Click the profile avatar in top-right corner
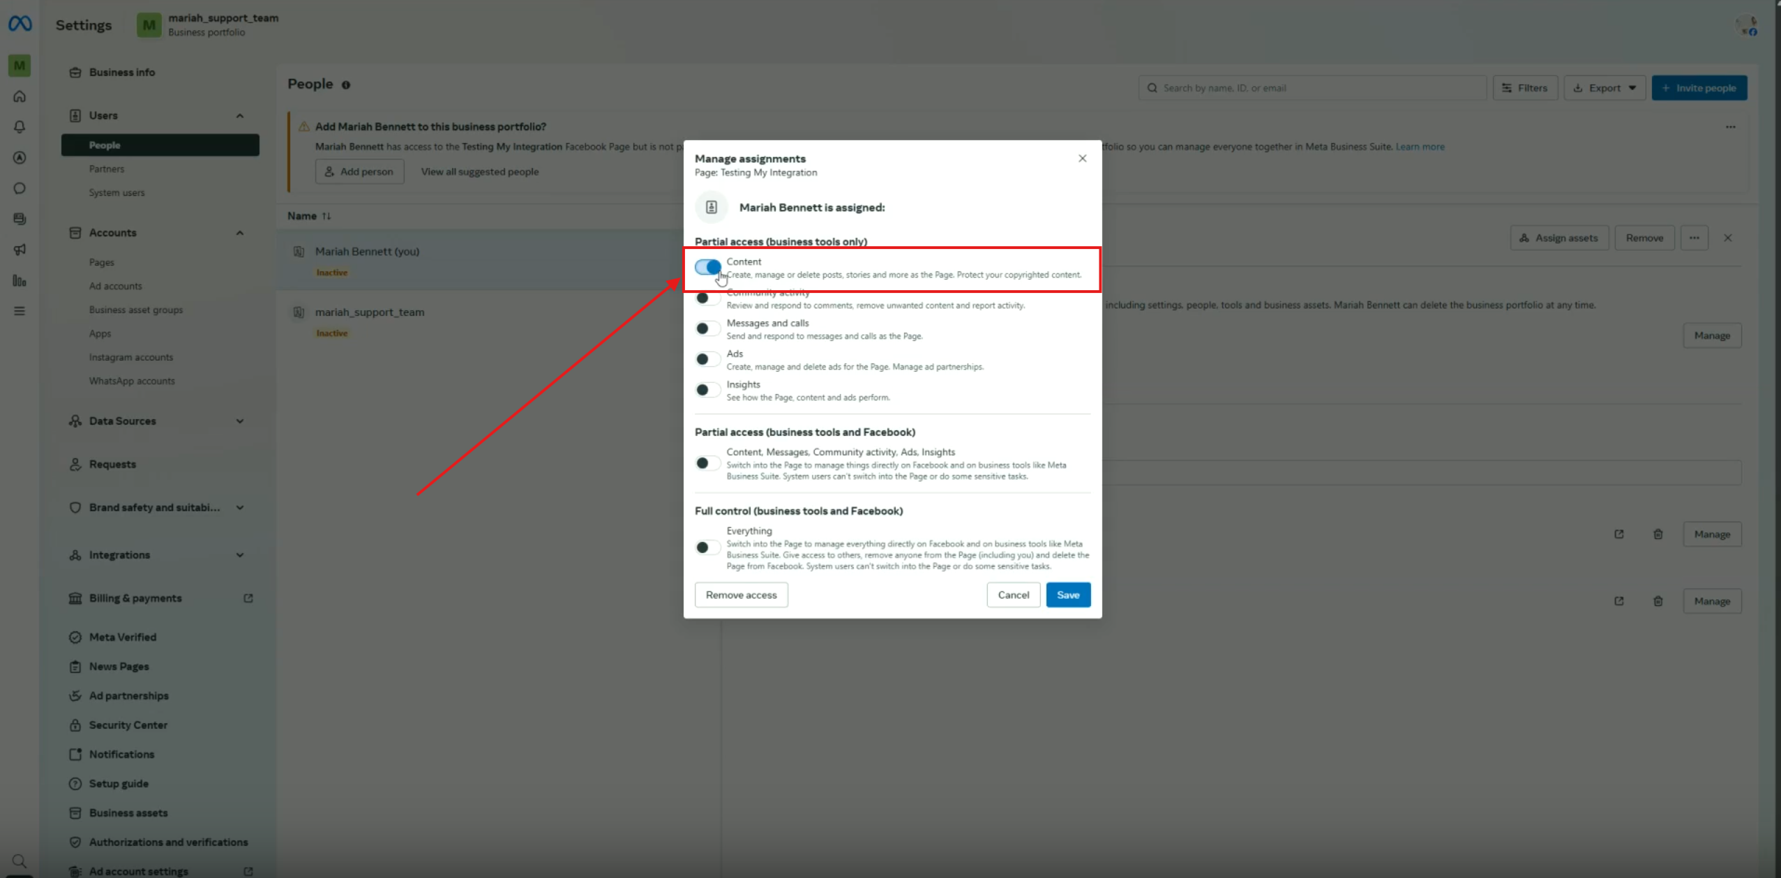The height and width of the screenshot is (878, 1781). 1746,25
